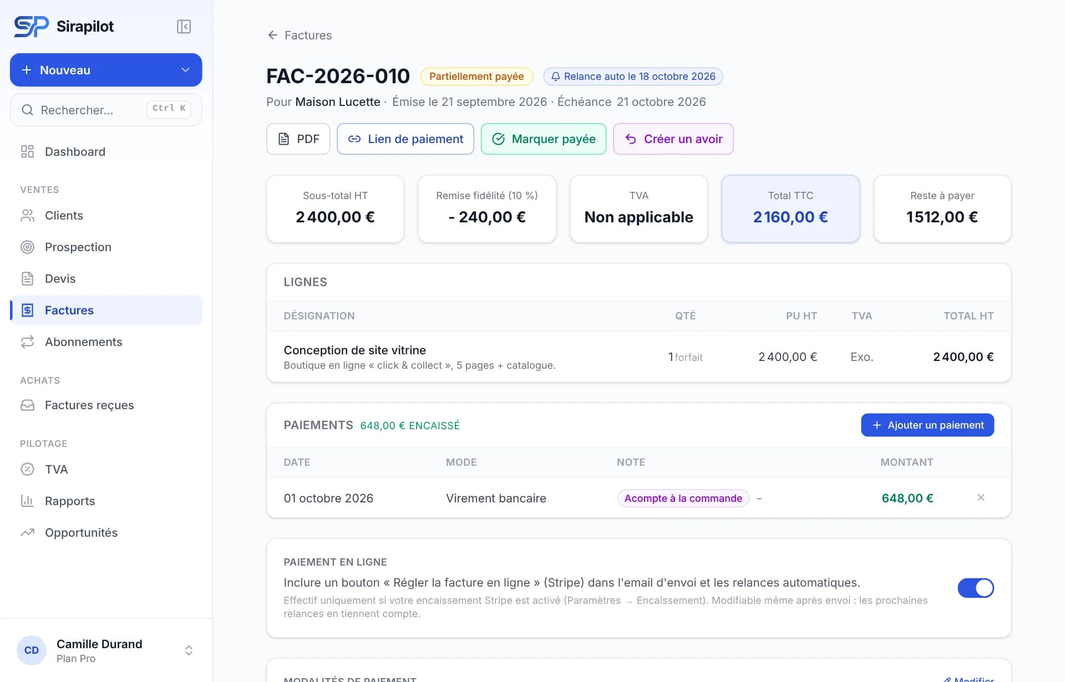Generate a Lien de paiement

[405, 139]
